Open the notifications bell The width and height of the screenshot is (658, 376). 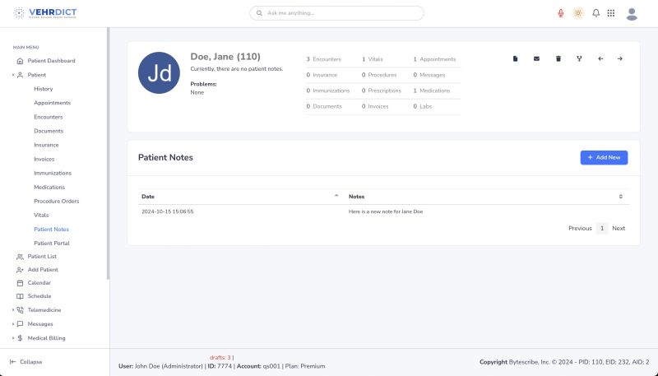[595, 13]
